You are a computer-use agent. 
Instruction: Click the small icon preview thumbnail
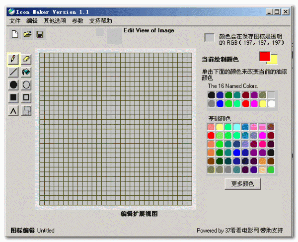[x=100, y=32]
